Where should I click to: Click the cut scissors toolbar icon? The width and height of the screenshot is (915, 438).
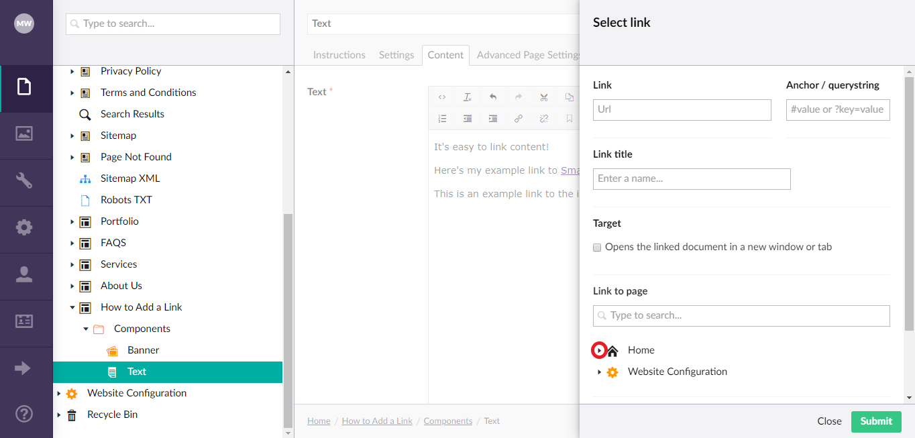coord(544,97)
